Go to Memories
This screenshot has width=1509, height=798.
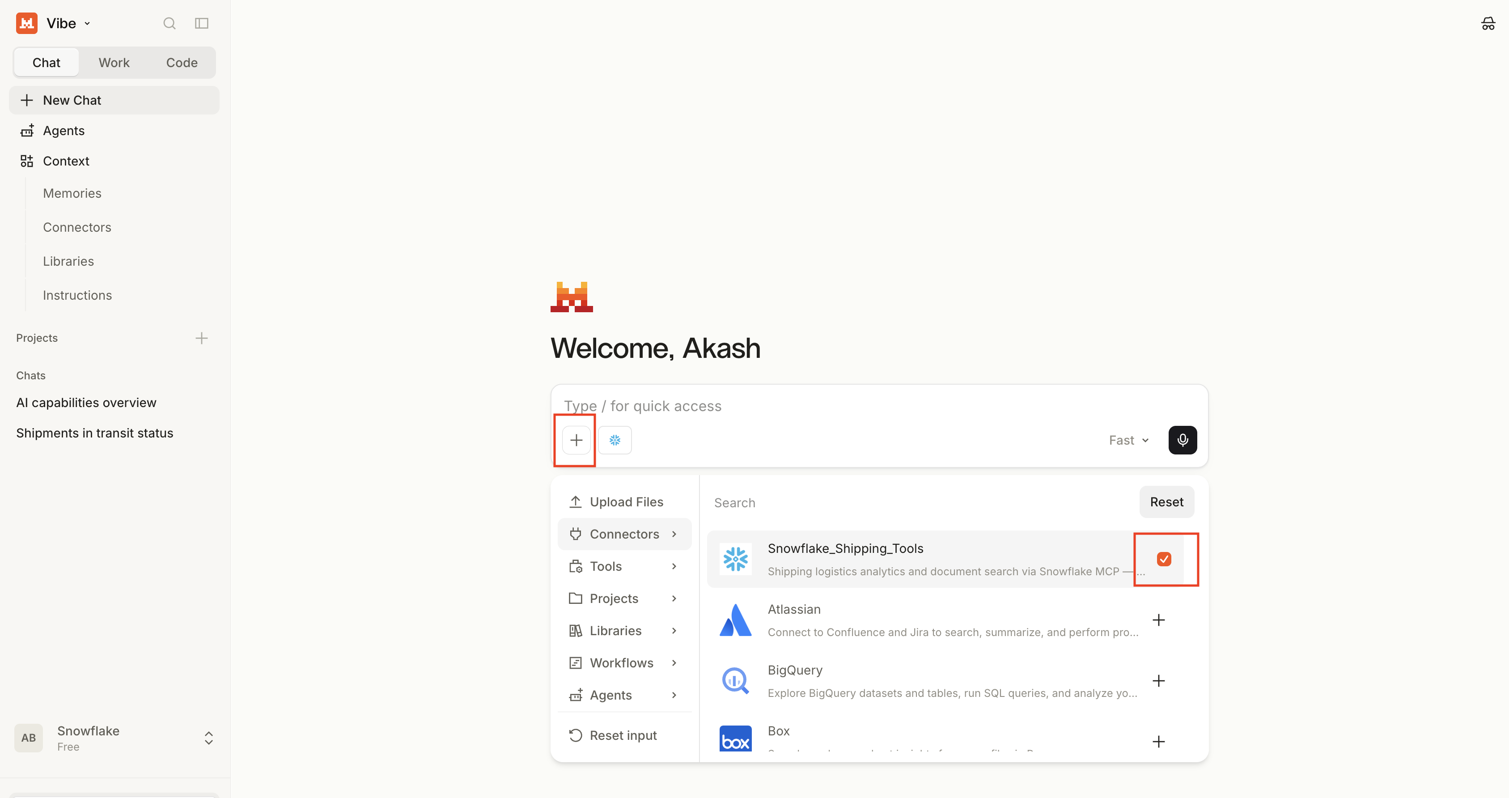[x=72, y=193]
